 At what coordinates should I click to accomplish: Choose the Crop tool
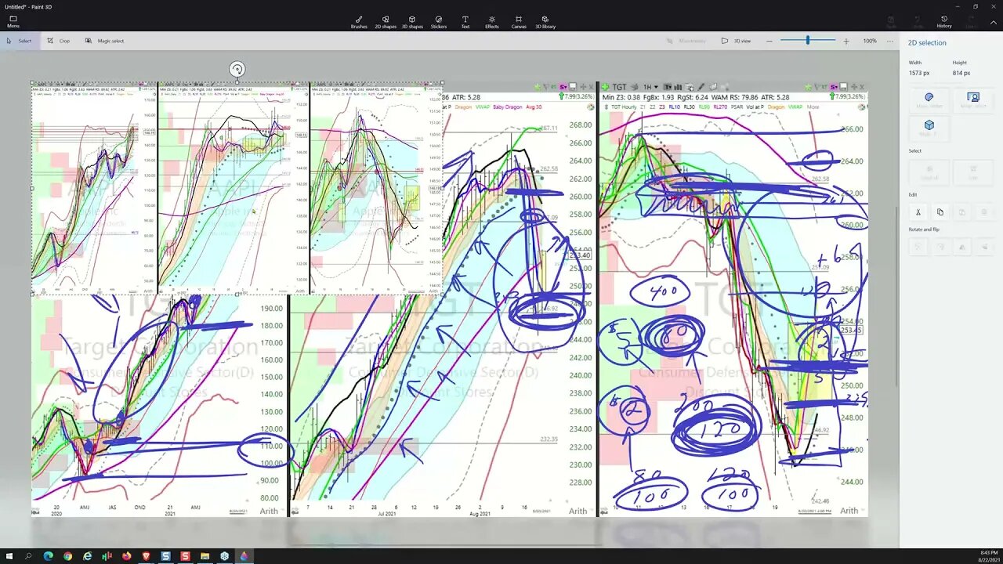click(x=59, y=41)
